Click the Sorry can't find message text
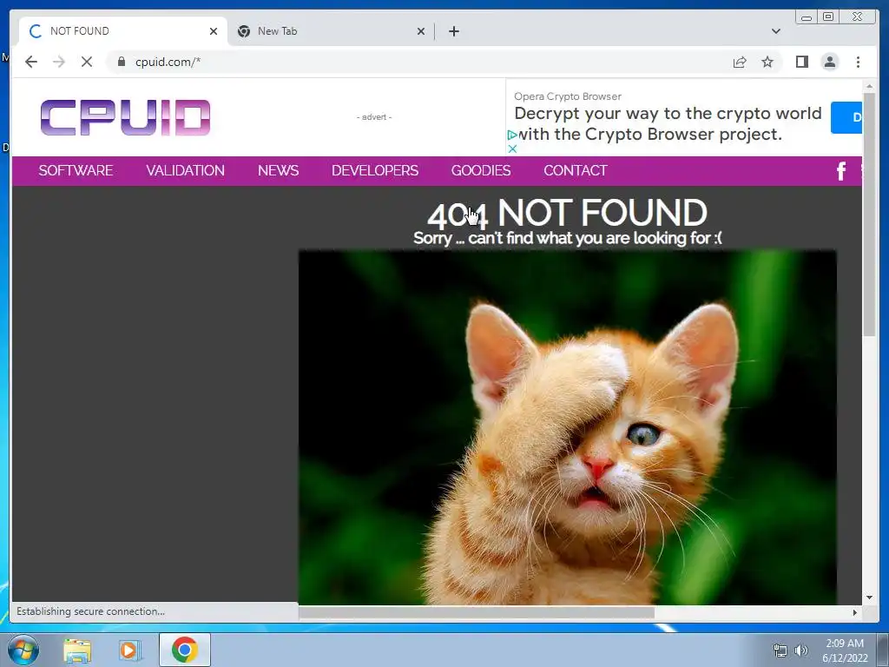This screenshot has width=889, height=667. coord(568,238)
